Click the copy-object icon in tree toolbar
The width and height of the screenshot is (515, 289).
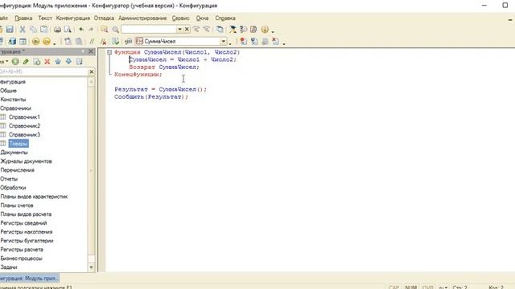pos(37,62)
